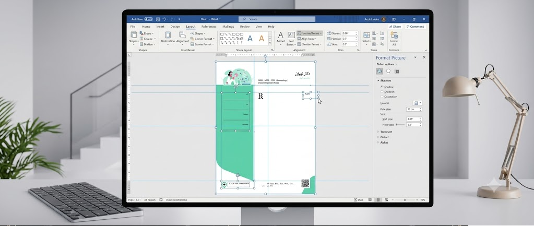Image resolution: width=534 pixels, height=226 pixels.
Task: Open the Cwope dropdown
Action: coord(147,39)
